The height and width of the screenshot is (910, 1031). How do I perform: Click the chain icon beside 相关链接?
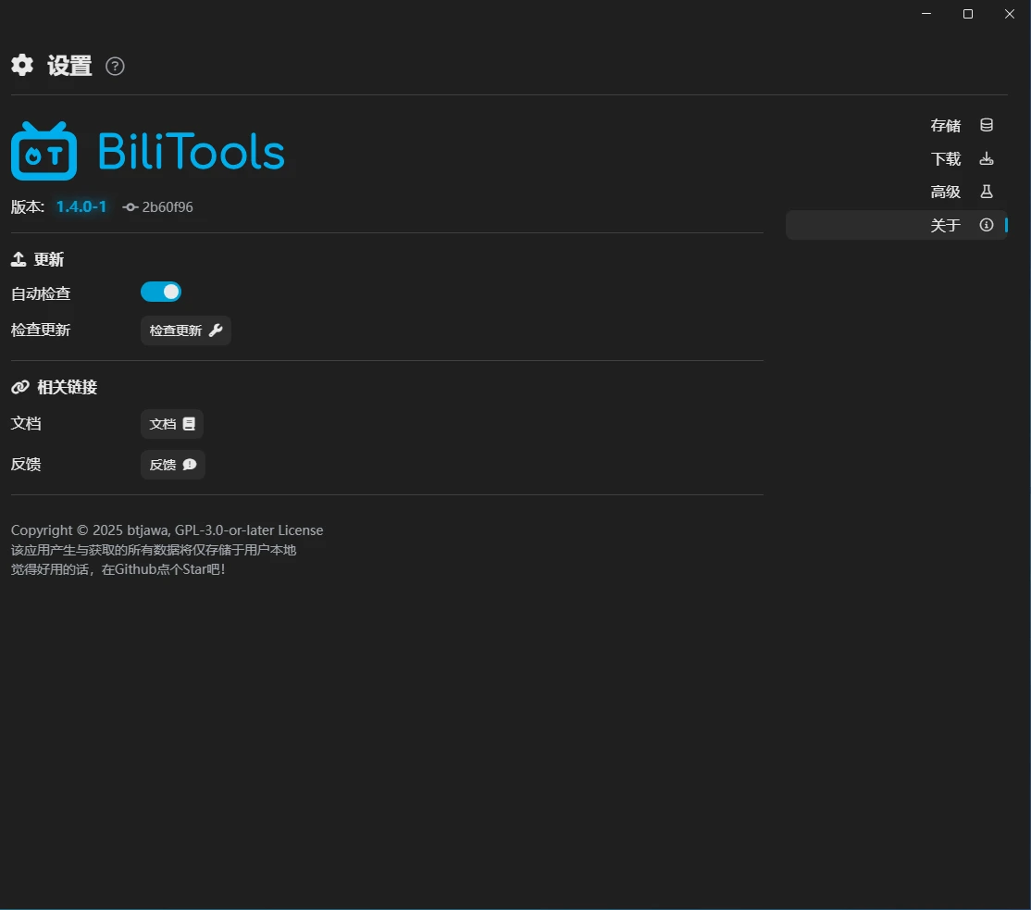point(20,387)
